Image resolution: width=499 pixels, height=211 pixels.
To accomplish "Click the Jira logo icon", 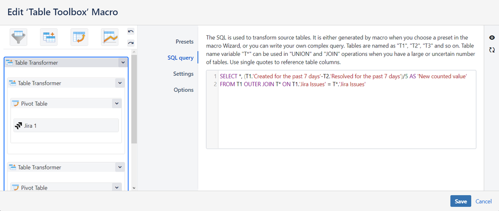I will pos(19,126).
